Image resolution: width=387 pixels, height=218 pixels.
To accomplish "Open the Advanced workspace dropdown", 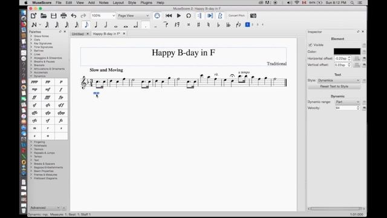I will pyautogui.click(x=45, y=208).
